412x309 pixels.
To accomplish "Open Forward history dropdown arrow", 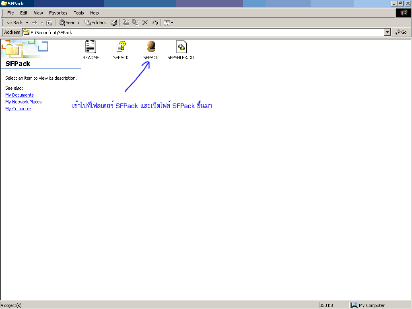I will click(42, 23).
